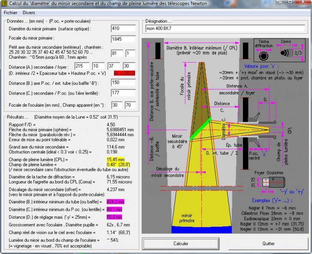Click the vignetting value ~ 54%
This screenshot has height=254, width=312.
tap(113, 240)
